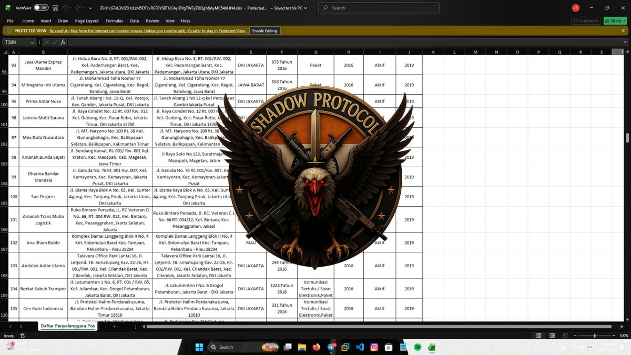Image resolution: width=631 pixels, height=355 pixels.
Task: Click the 100% zoom level
Action: [624, 336]
